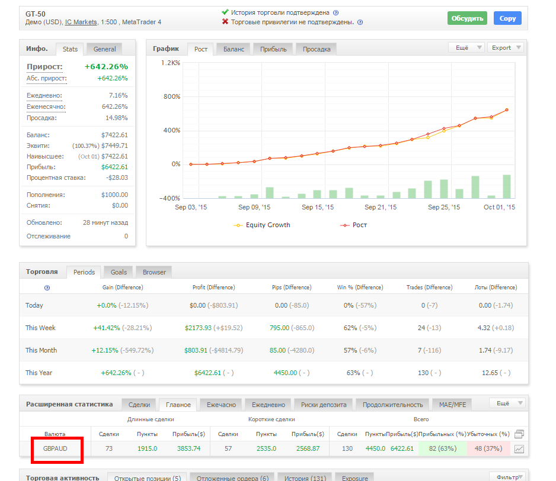
Task: Open the Фильтр dropdown in trading activity
Action: [507, 477]
